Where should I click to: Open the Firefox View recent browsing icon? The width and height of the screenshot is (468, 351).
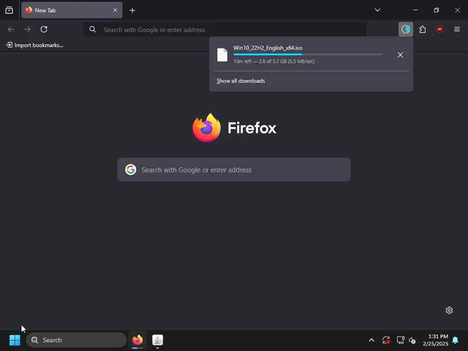click(9, 10)
